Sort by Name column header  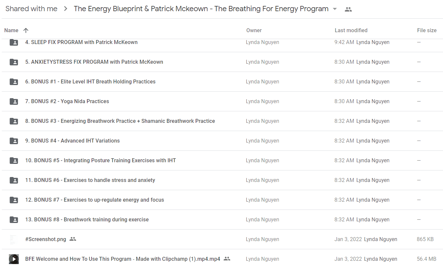(x=11, y=30)
